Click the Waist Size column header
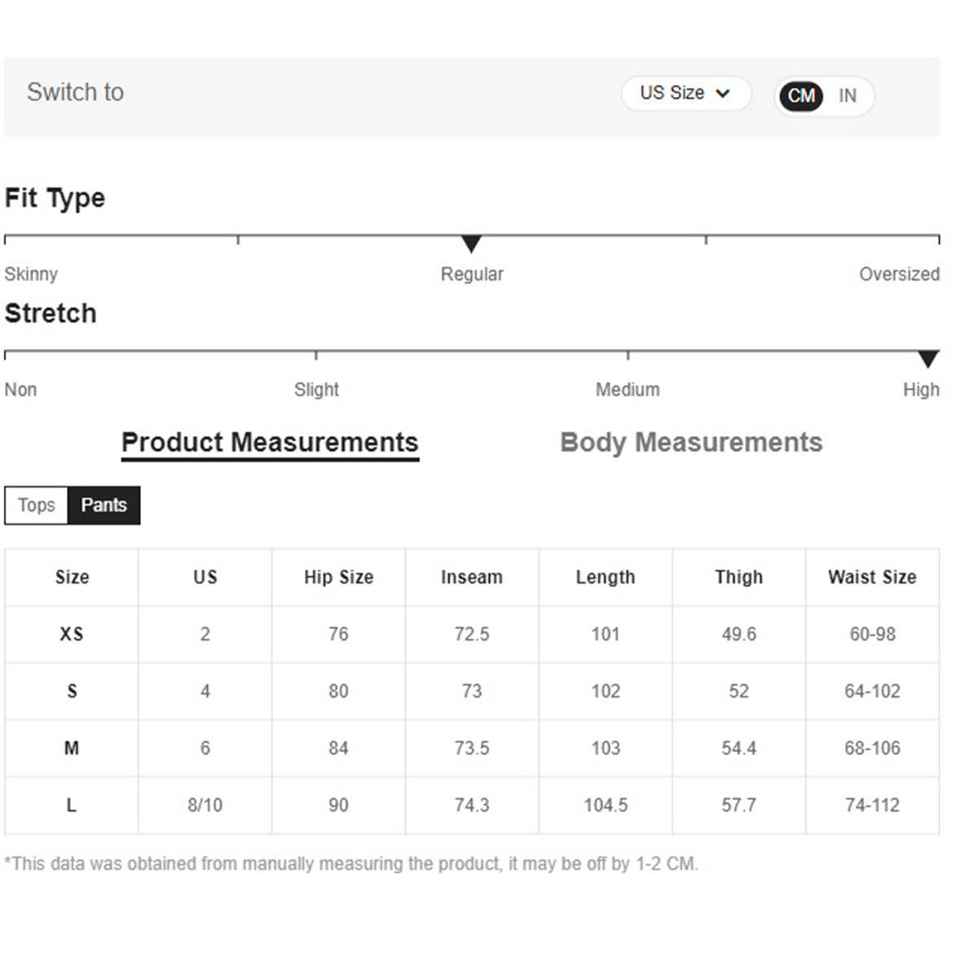Image resolution: width=978 pixels, height=978 pixels. coord(872,577)
